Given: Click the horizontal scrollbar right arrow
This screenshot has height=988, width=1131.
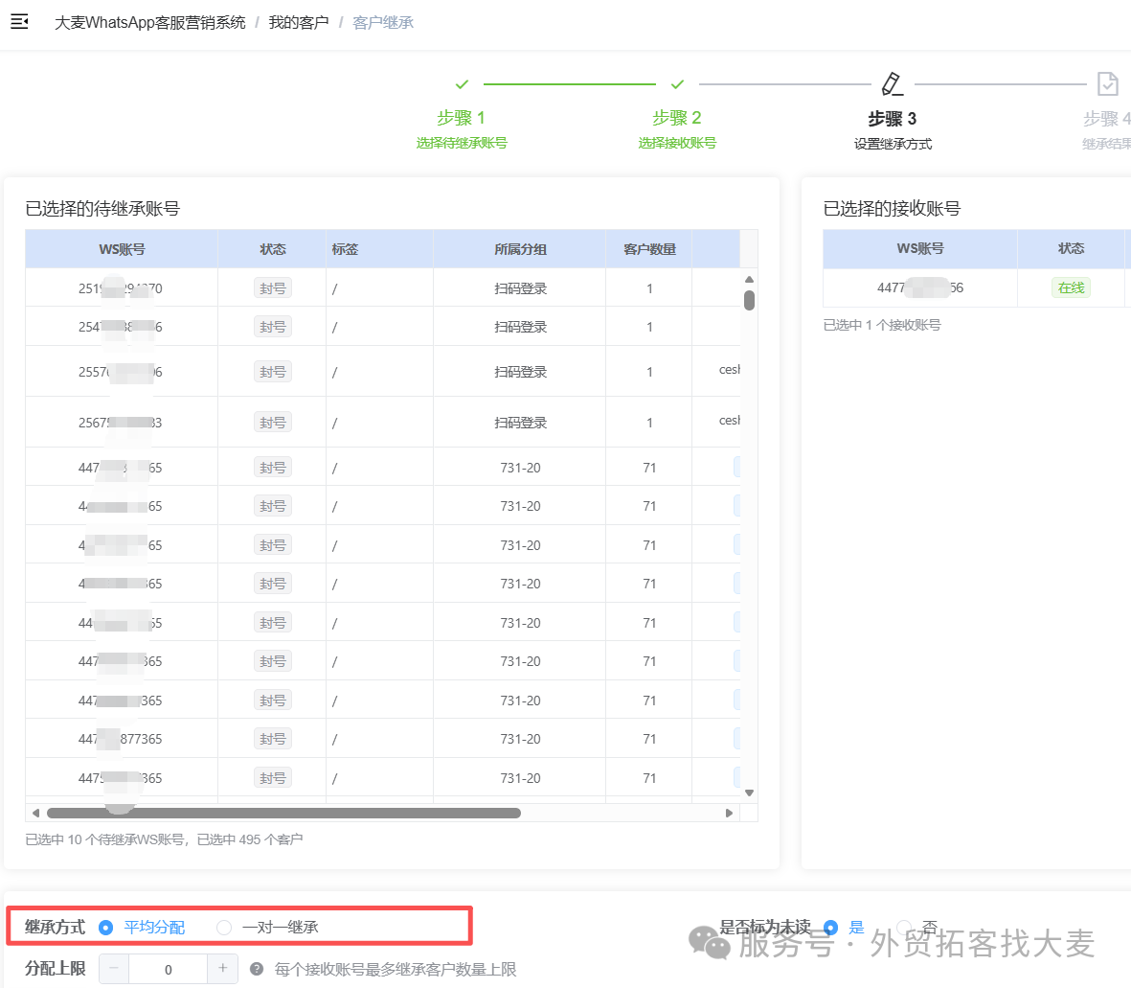Looking at the screenshot, I should pos(729,813).
